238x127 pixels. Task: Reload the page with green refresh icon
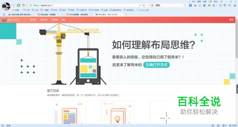pyautogui.click(x=19, y=5)
